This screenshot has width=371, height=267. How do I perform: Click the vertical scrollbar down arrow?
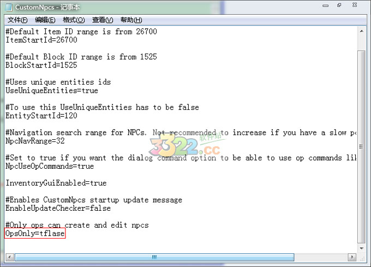coord(361,248)
